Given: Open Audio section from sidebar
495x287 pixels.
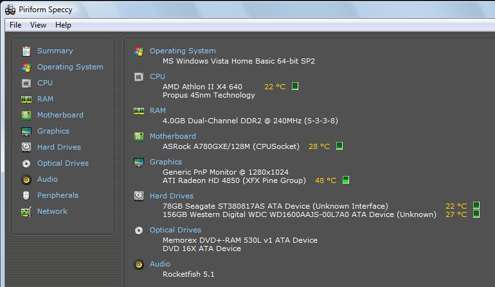Looking at the screenshot, I should pyautogui.click(x=48, y=179).
